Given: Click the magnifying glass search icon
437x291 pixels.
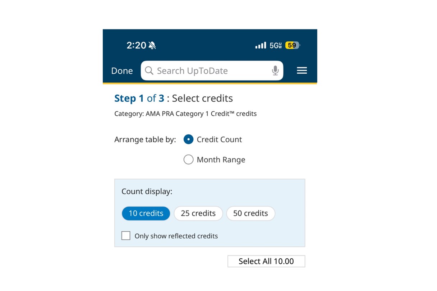Looking at the screenshot, I should coord(149,71).
